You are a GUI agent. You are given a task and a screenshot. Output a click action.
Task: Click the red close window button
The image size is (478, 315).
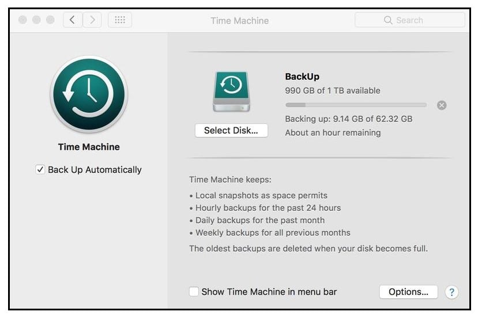[22, 20]
